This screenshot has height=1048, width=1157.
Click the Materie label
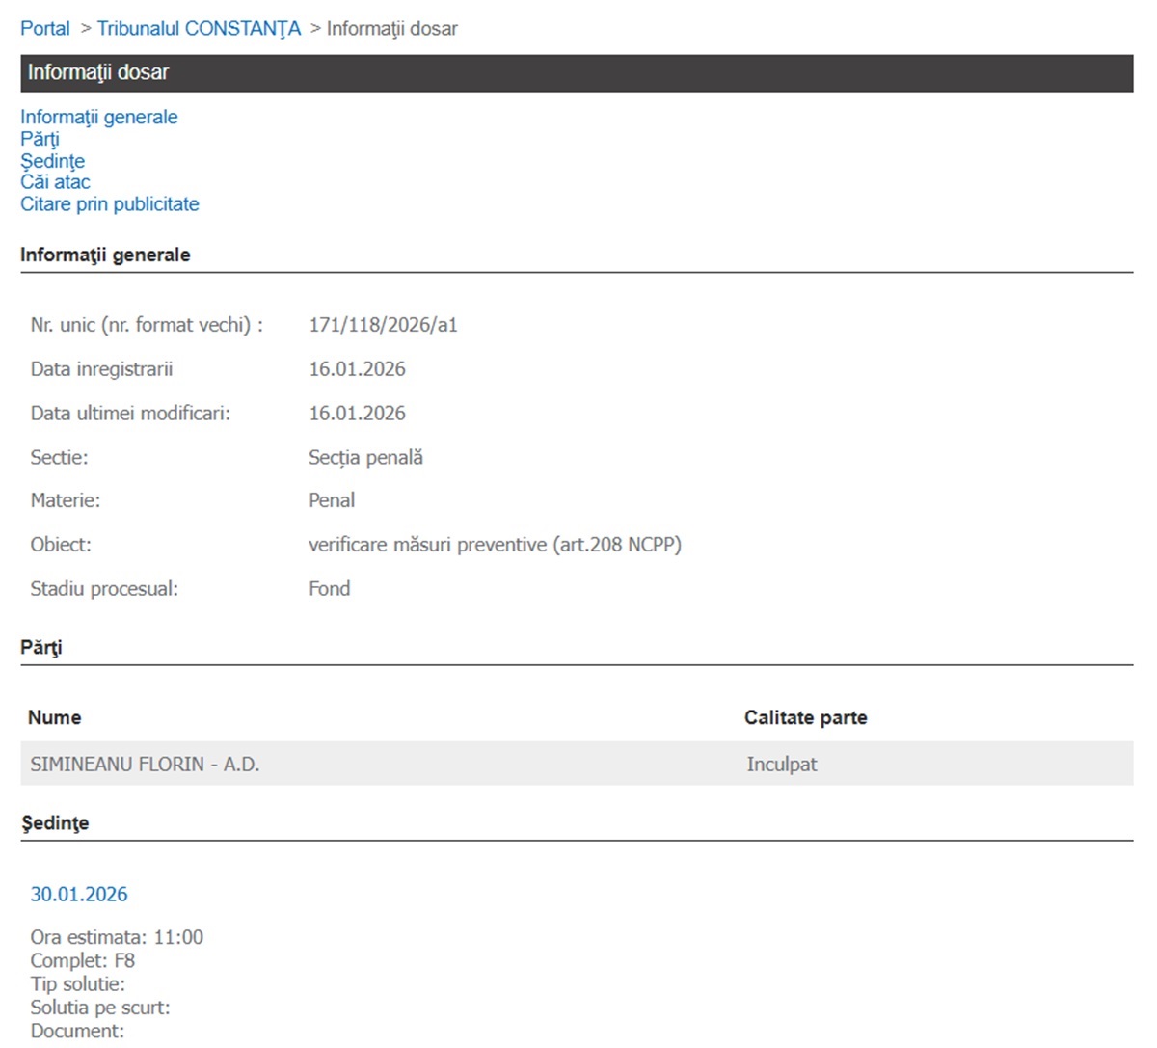(66, 500)
